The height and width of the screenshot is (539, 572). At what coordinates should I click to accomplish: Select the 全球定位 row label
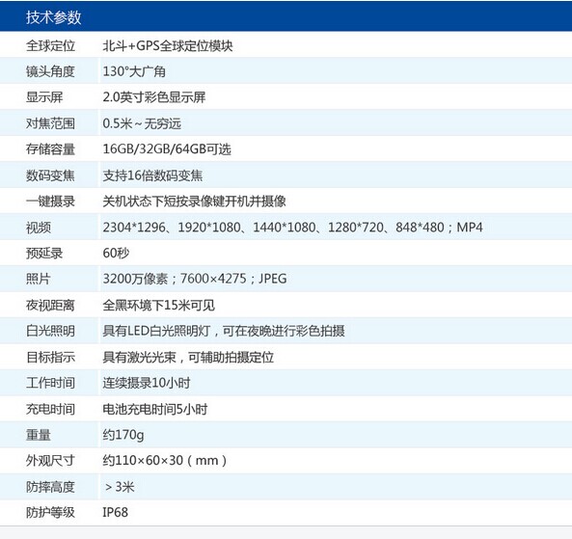pos(50,46)
